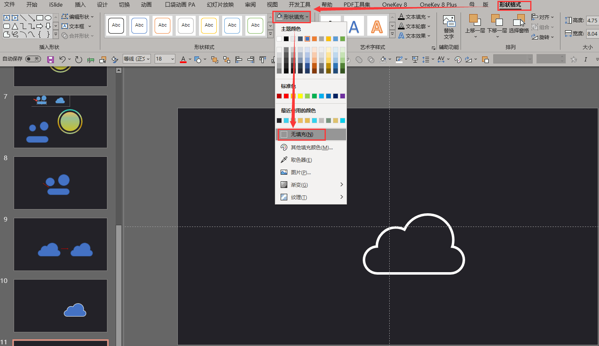The width and height of the screenshot is (599, 346).
Task: Pick the white theme color swatch
Action: (x=279, y=39)
